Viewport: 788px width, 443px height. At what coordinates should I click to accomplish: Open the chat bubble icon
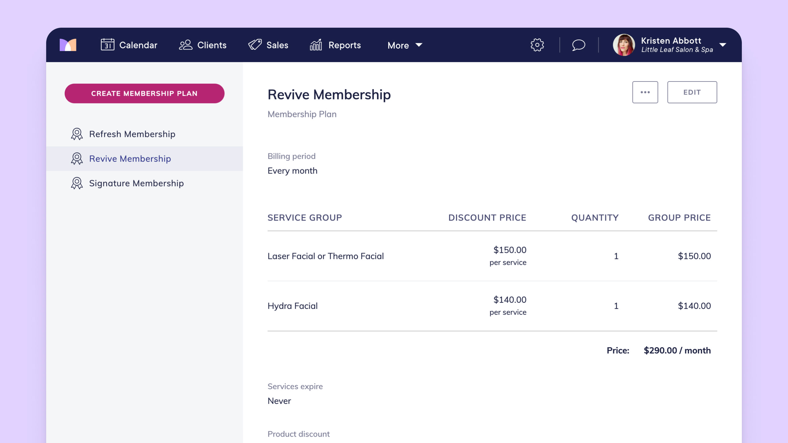(x=578, y=45)
